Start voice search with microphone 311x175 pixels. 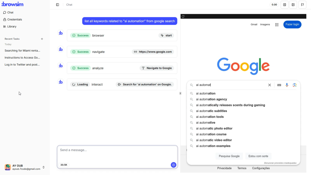287,85
